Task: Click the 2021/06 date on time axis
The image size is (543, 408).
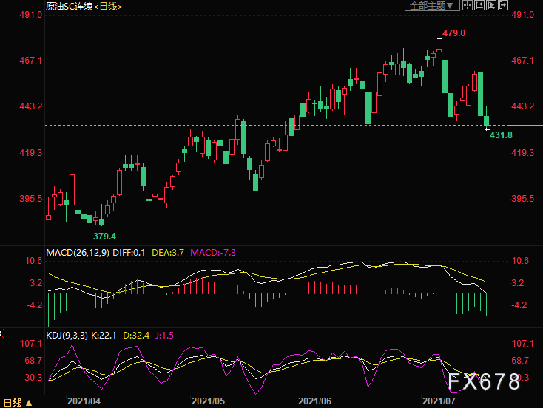Action: (x=313, y=401)
